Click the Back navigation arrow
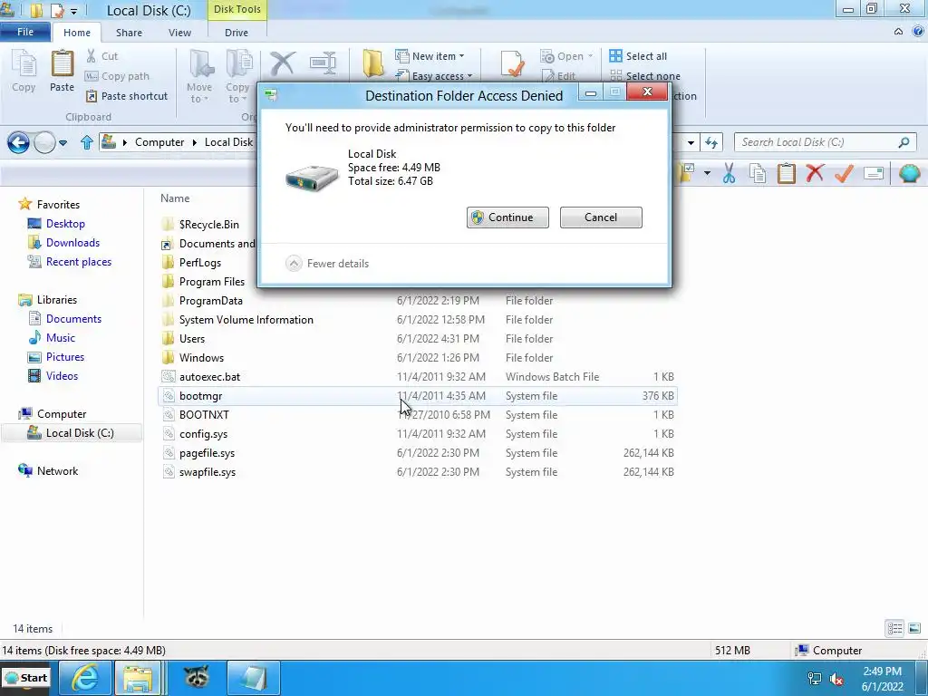 18,142
